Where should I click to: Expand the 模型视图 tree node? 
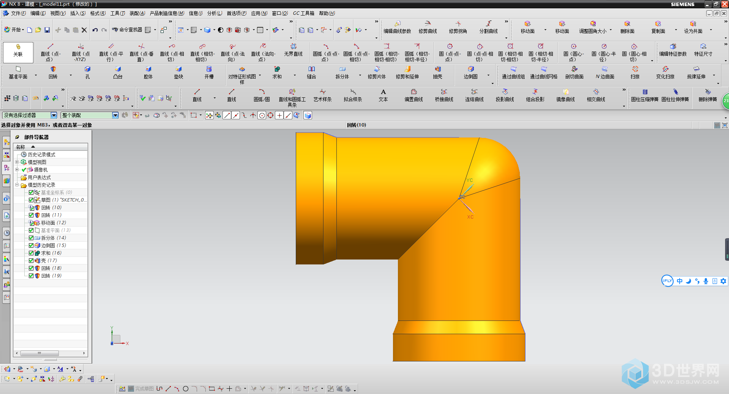click(17, 162)
